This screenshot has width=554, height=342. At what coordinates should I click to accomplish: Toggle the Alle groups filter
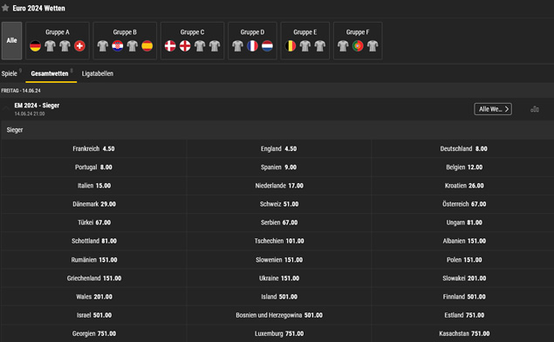(x=11, y=41)
